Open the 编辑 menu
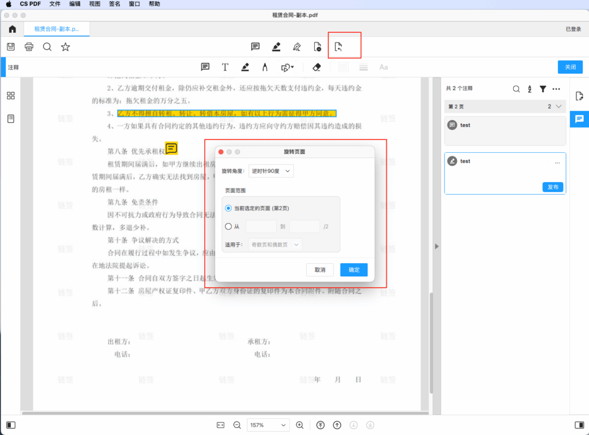The width and height of the screenshot is (589, 435). coord(75,4)
